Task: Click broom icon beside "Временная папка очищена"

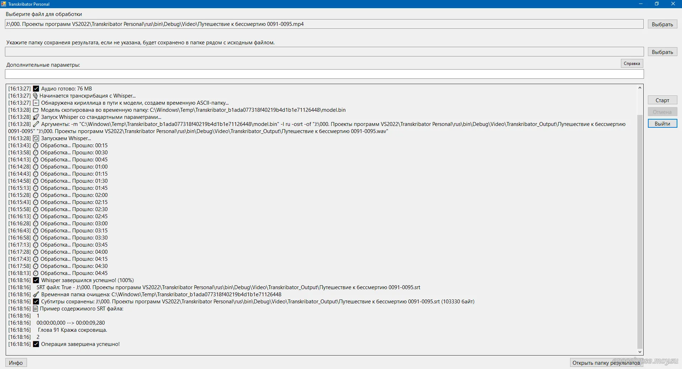Action: 36,294
